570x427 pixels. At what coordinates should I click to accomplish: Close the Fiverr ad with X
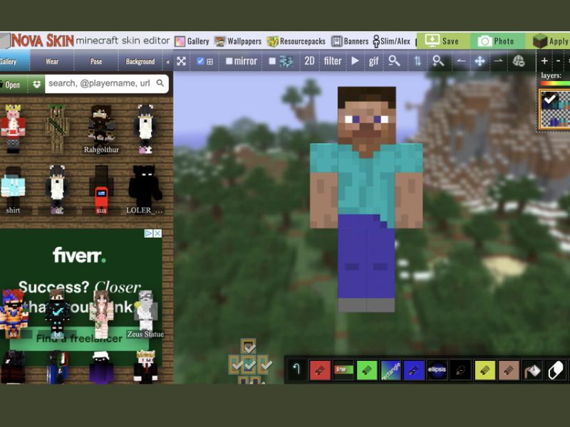click(157, 233)
